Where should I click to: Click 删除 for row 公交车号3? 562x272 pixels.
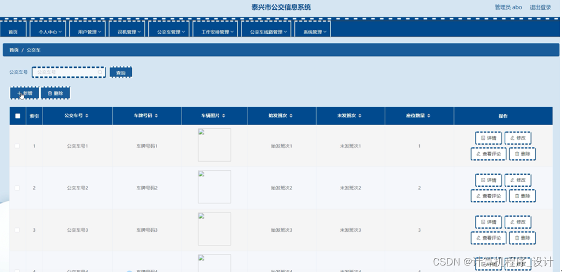(x=522, y=238)
